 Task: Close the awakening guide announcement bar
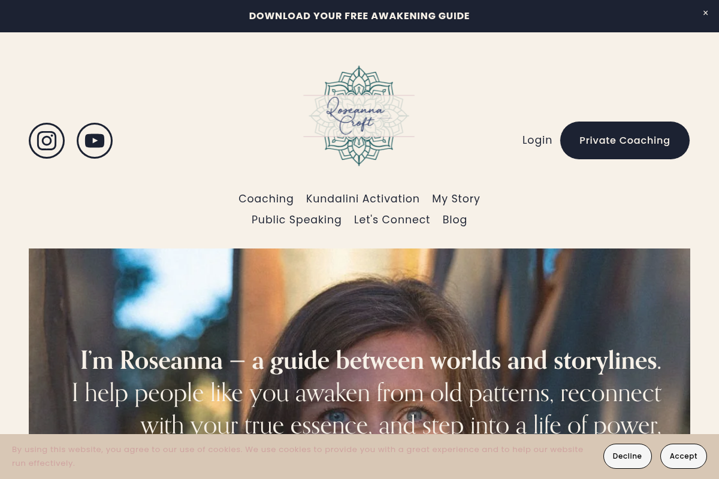point(705,13)
